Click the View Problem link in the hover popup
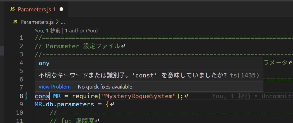Image resolution: width=293 pixels, height=123 pixels. click(x=54, y=87)
